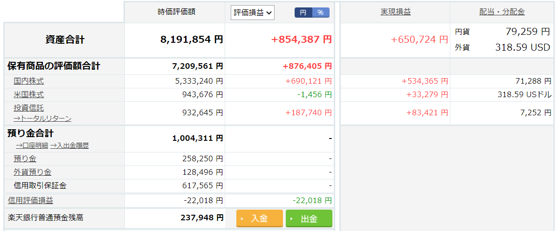Click the 資産合計 row label

point(65,40)
